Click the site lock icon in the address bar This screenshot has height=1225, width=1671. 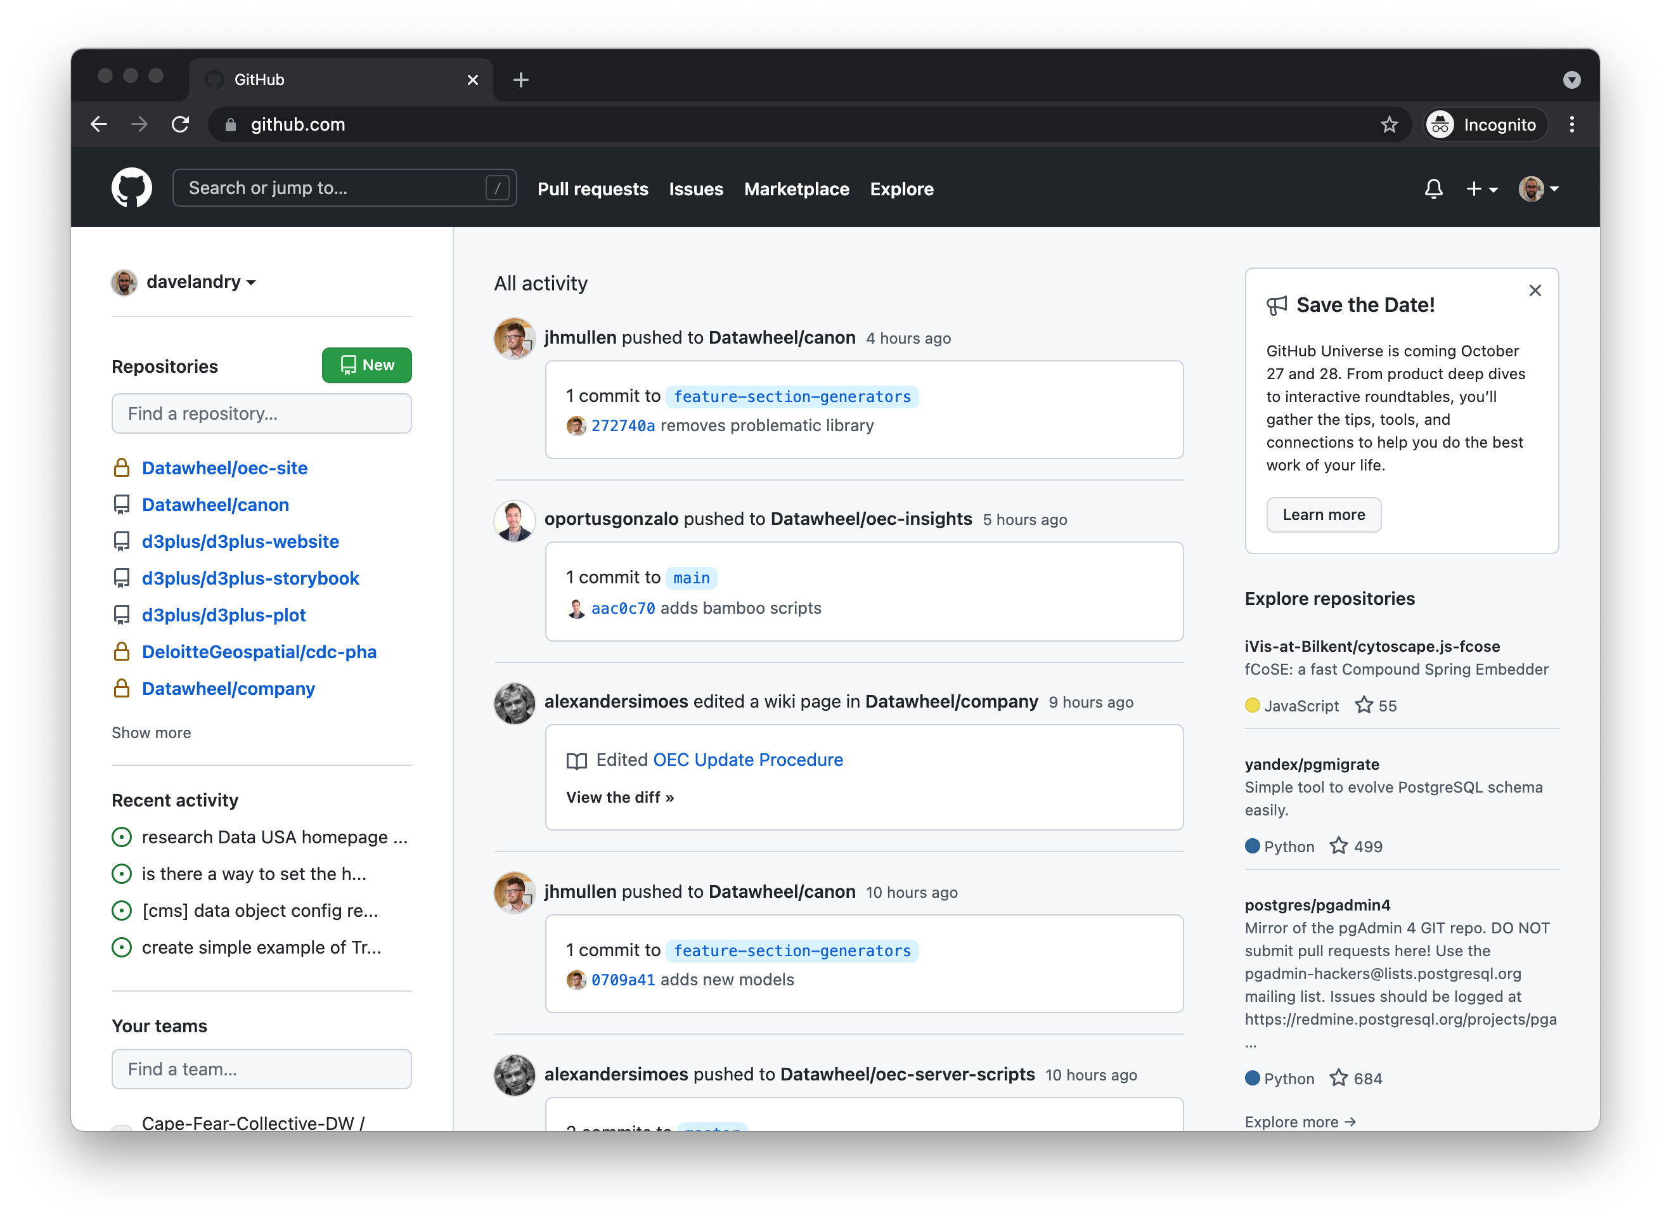tap(231, 124)
